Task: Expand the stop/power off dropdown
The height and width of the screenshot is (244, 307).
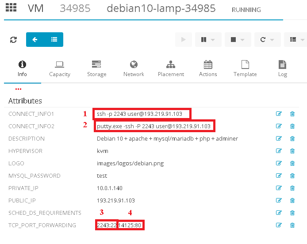Action: coord(238,40)
